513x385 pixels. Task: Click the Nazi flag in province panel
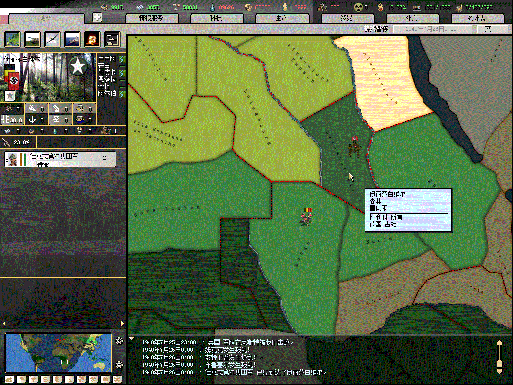[14, 81]
